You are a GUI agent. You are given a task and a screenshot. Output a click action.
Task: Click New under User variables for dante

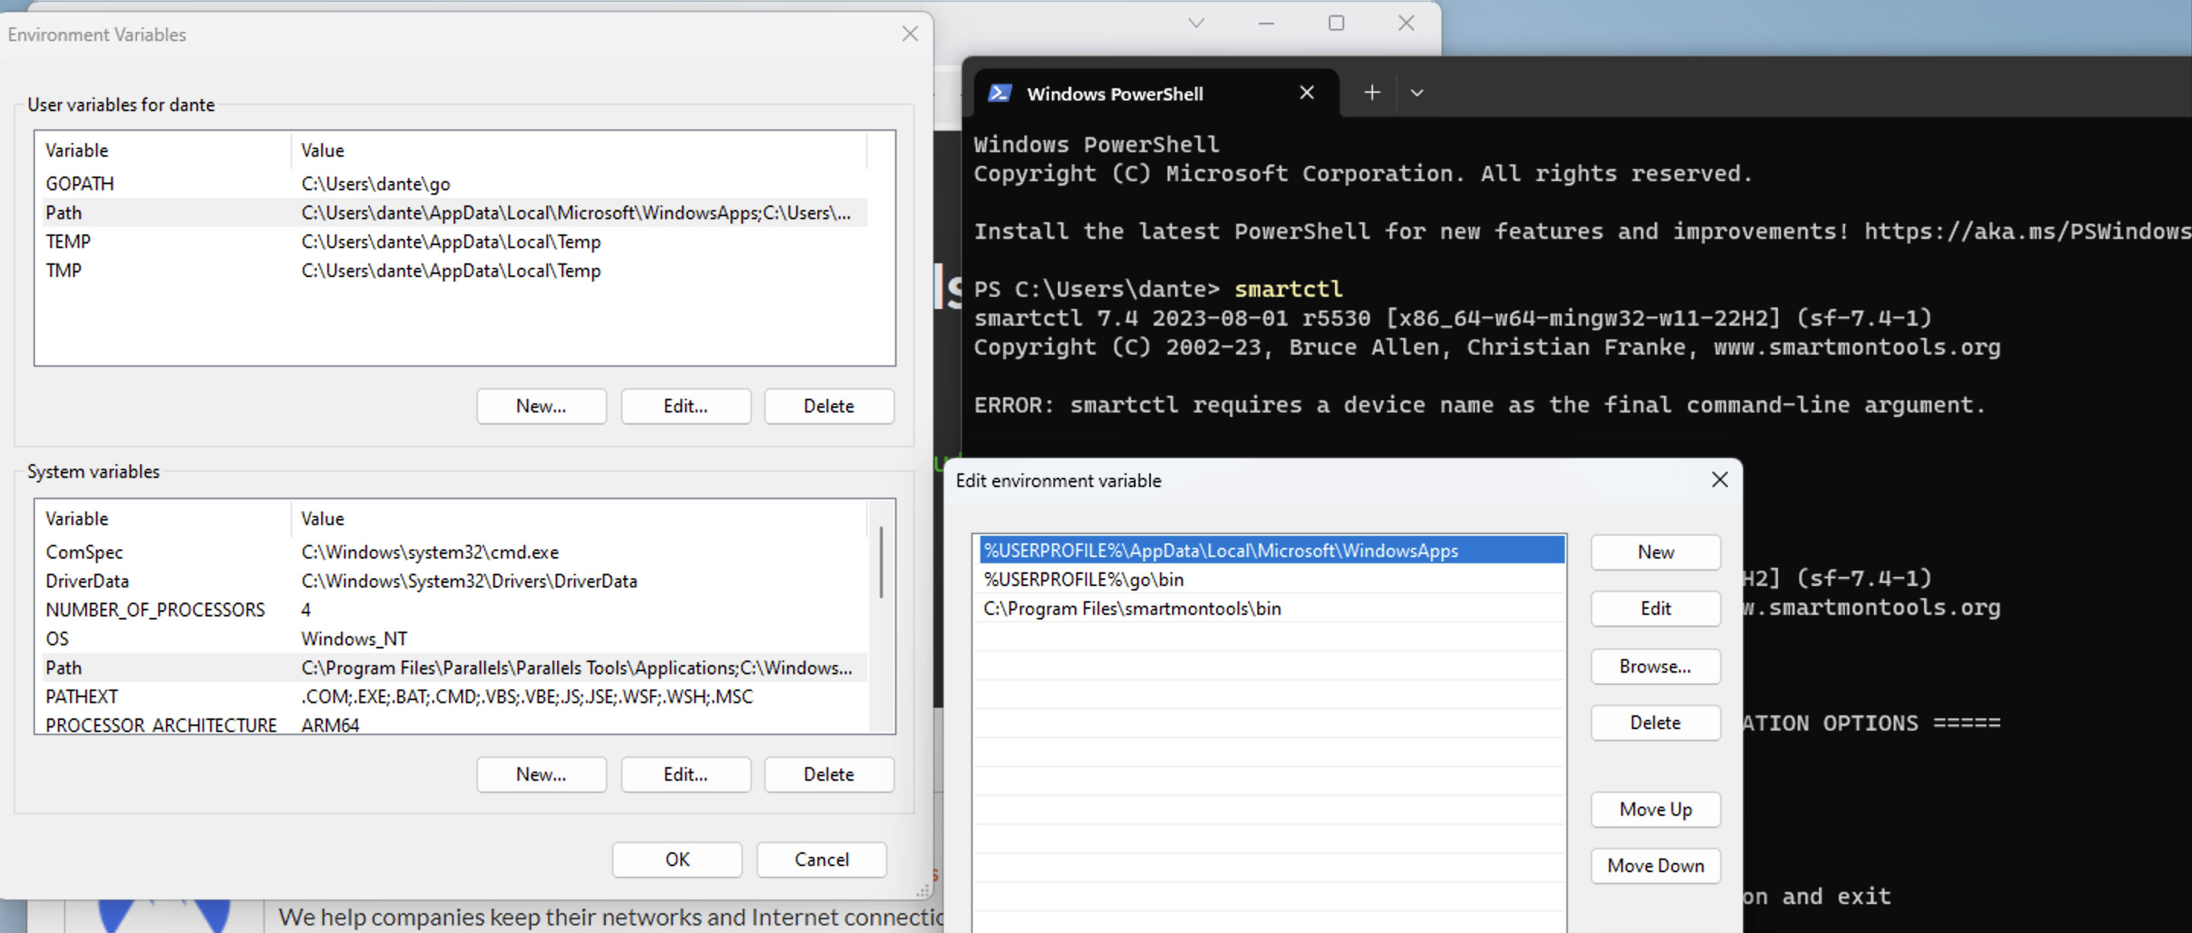tap(541, 406)
